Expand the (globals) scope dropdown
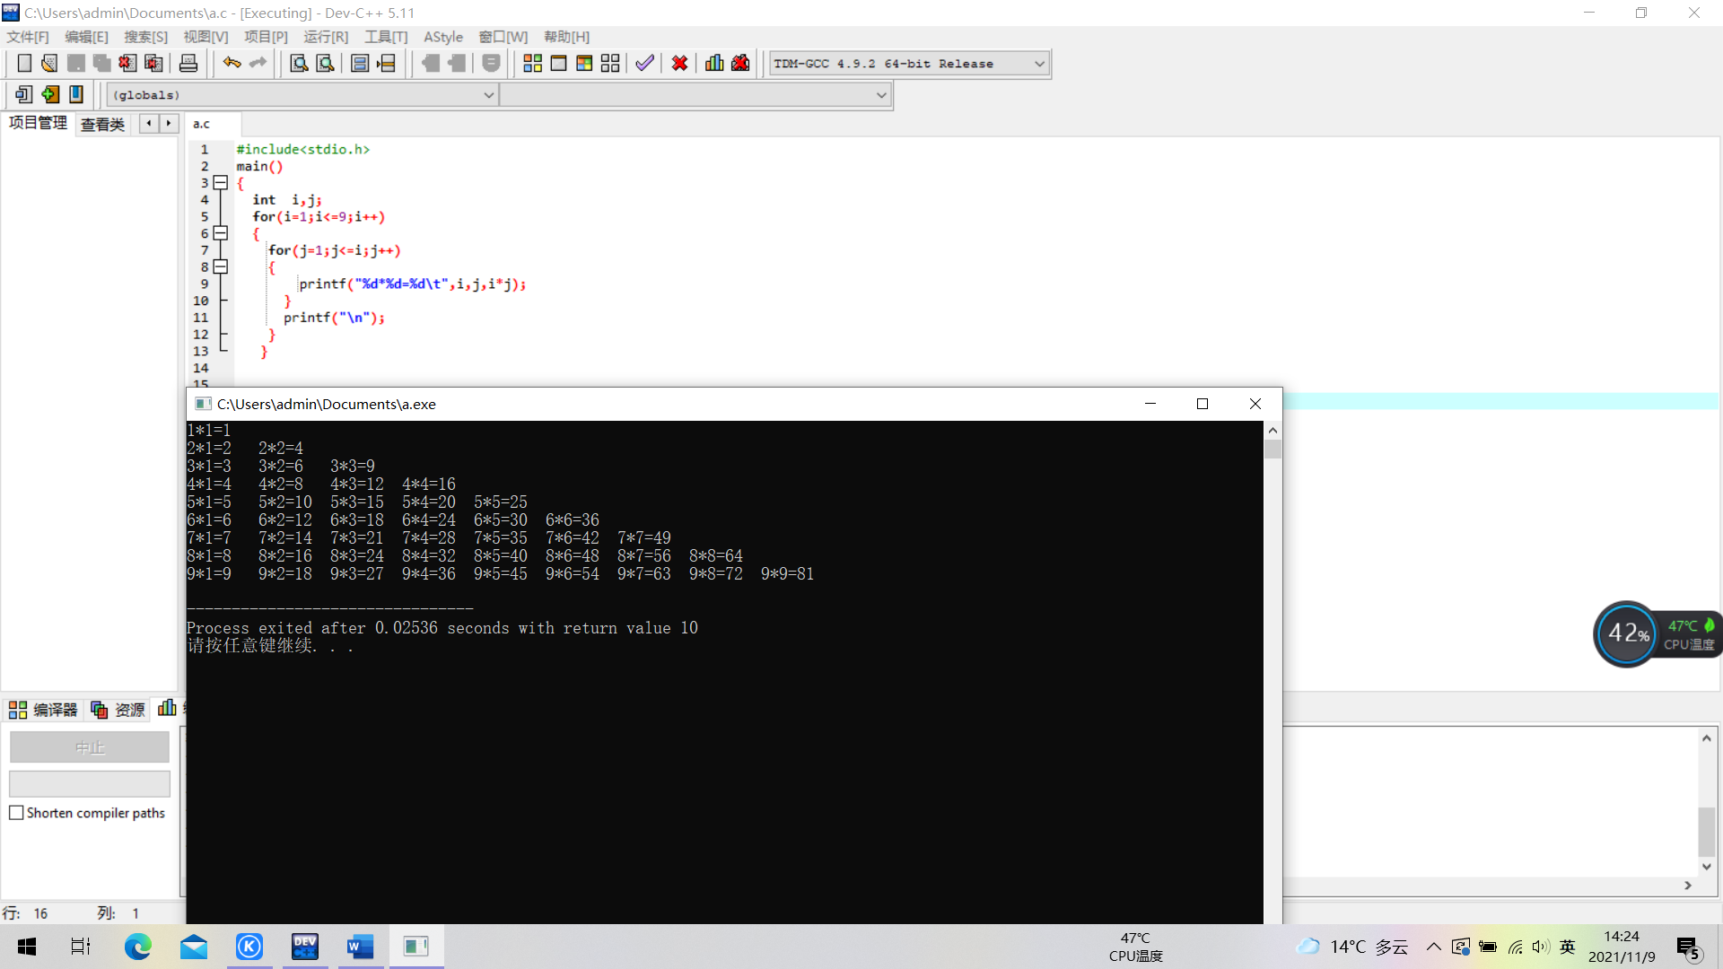This screenshot has width=1723, height=969. 488,95
